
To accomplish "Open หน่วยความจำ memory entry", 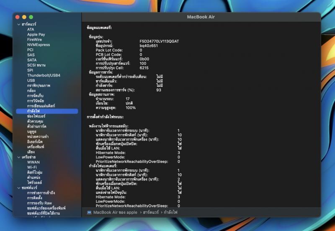I will click(38, 137).
